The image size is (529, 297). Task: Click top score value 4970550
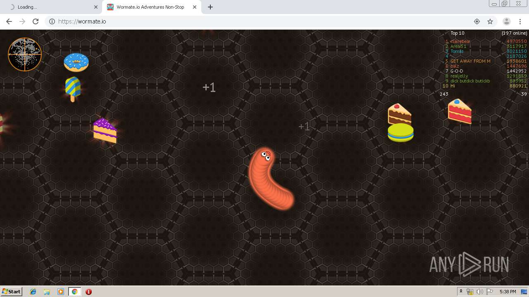(x=517, y=41)
